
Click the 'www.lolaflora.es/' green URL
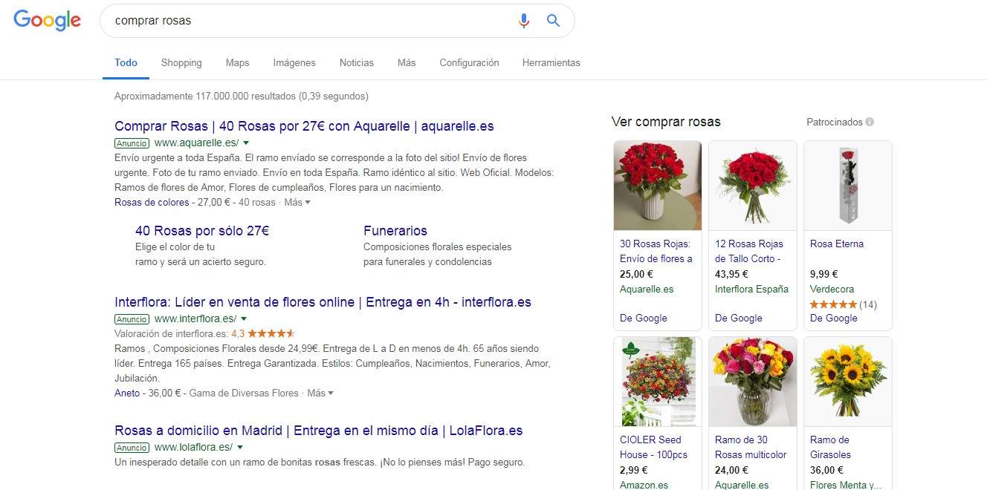click(193, 448)
